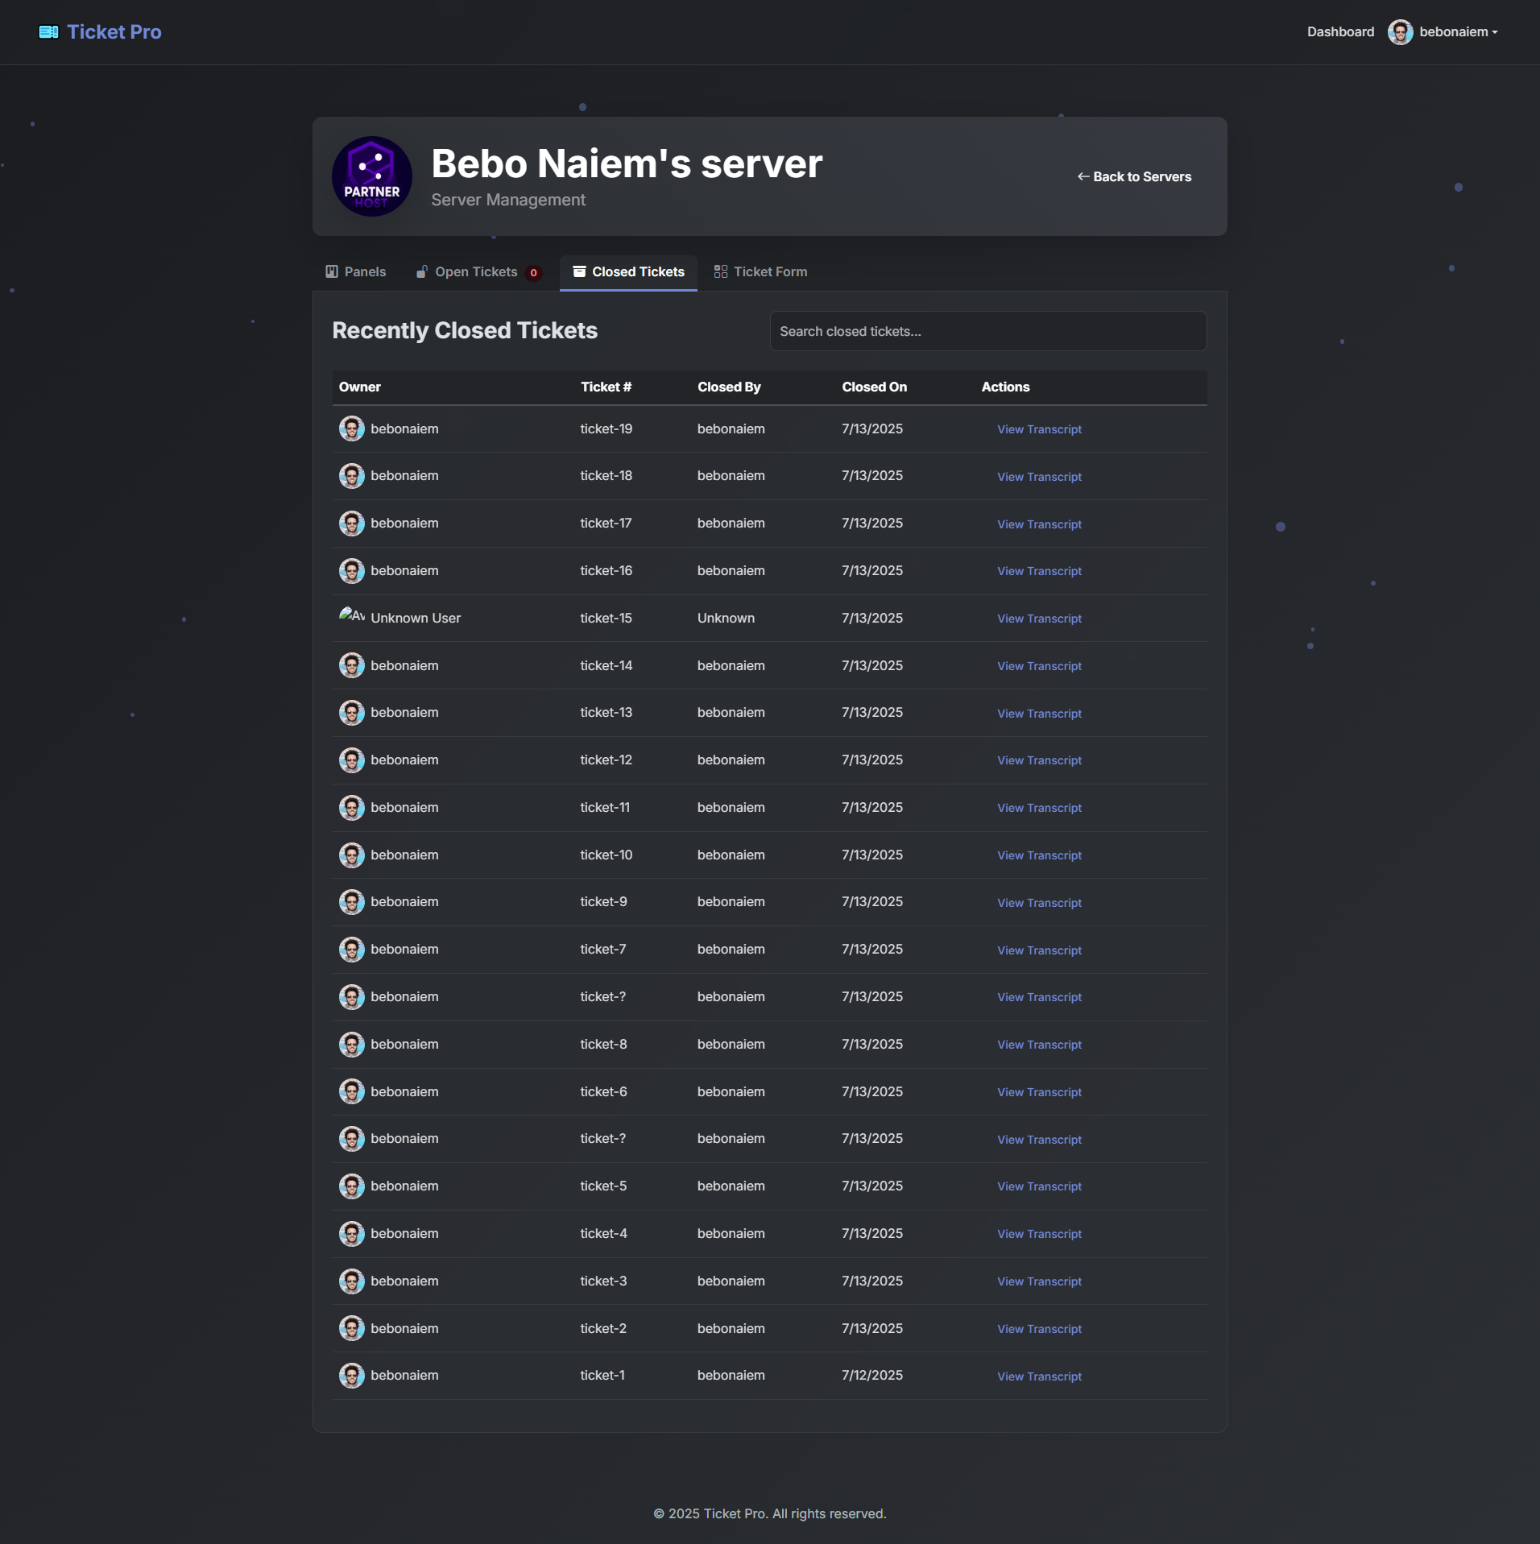Click the Open Tickets unlock icon
The height and width of the screenshot is (1544, 1540).
(422, 272)
